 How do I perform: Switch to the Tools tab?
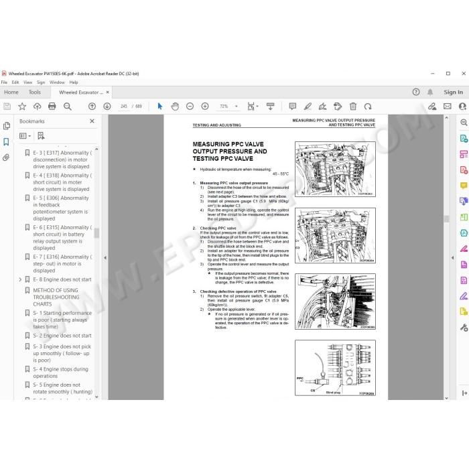(35, 92)
